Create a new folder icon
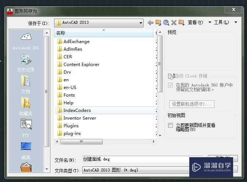 [182, 23]
